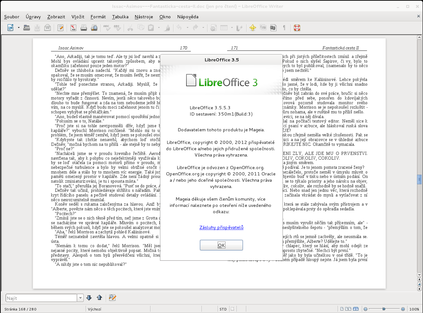
Task: Close document via menu bar X
Action: pos(419,16)
